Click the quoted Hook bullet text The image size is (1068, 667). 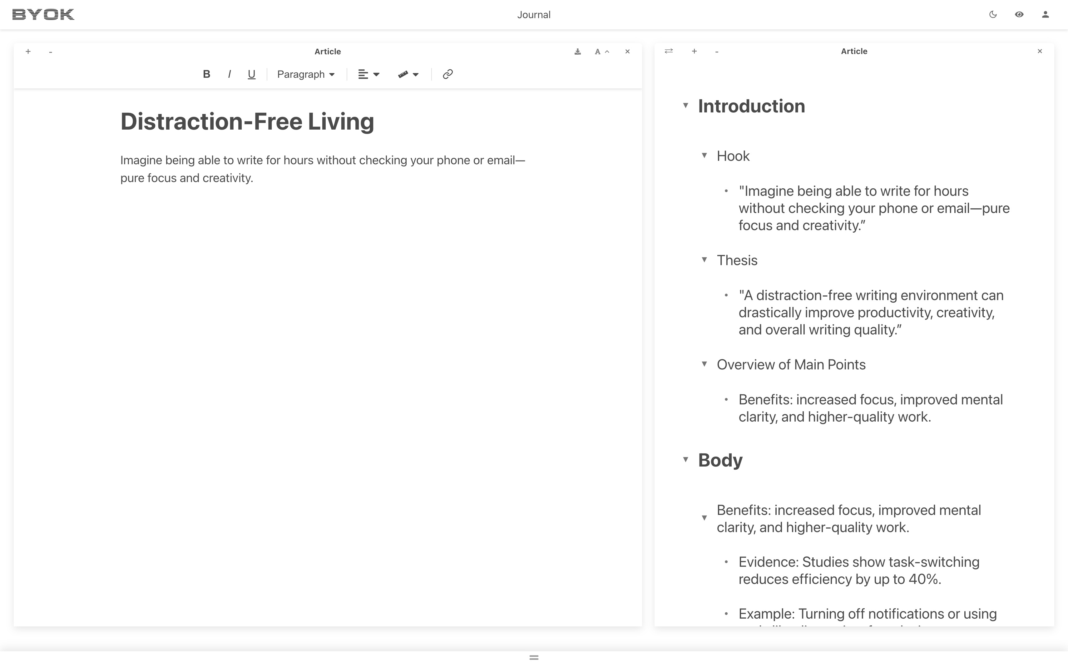pos(874,208)
